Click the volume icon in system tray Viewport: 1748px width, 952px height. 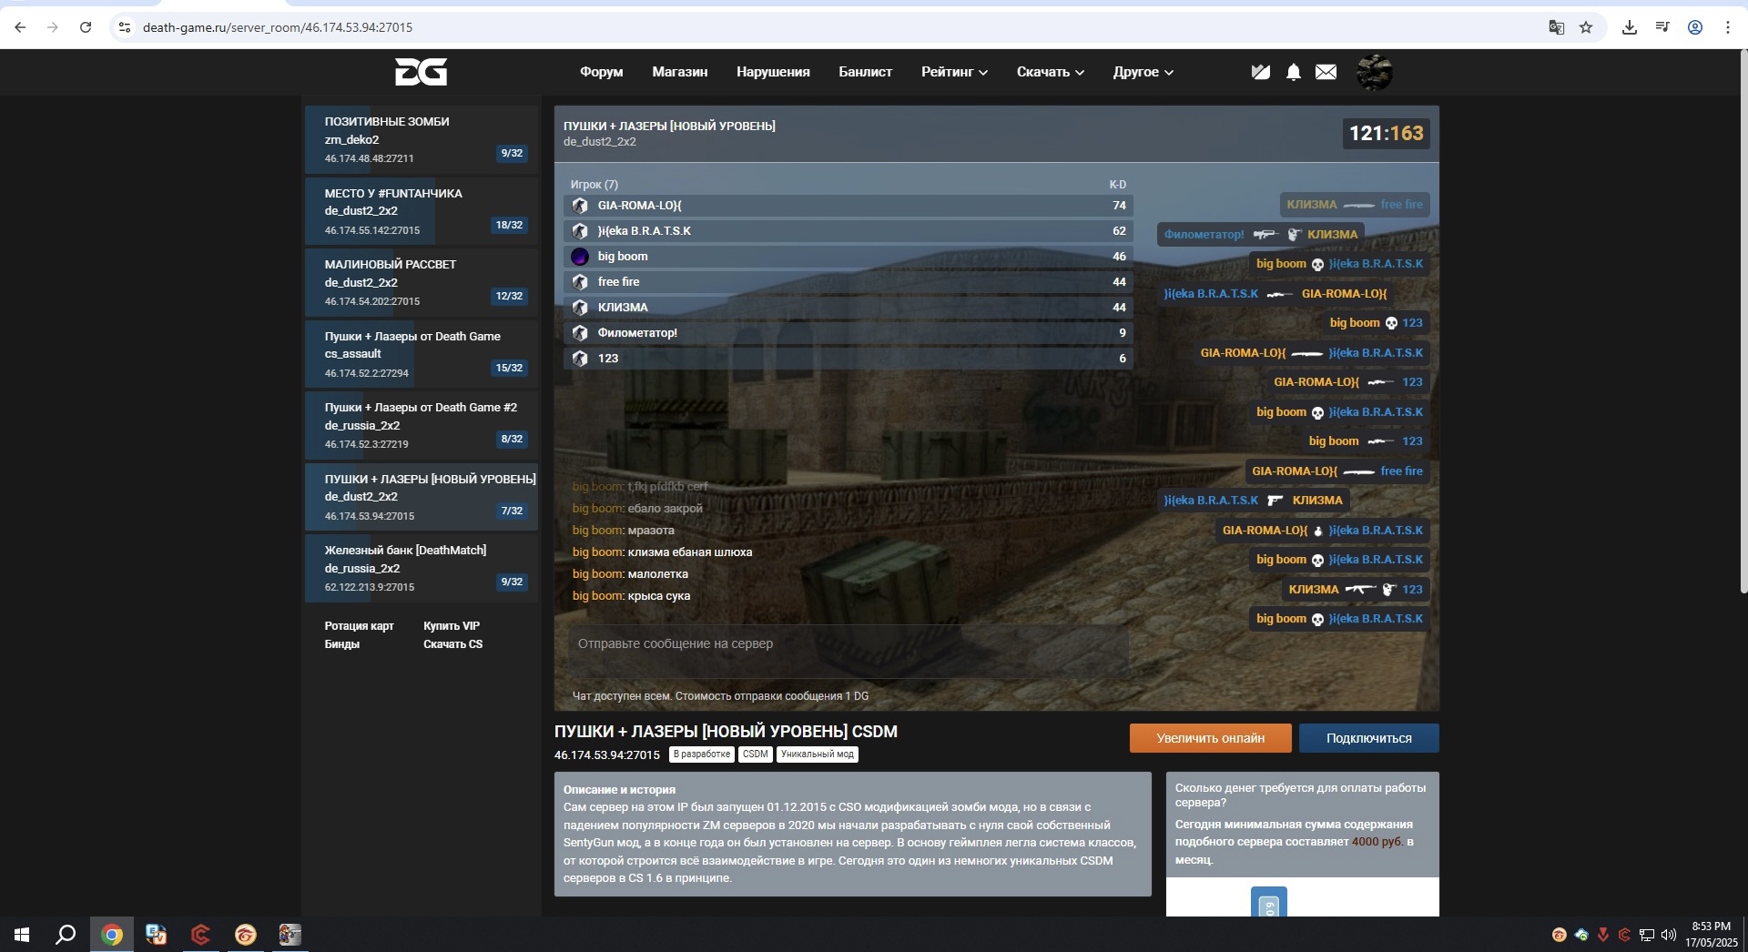1669,935
